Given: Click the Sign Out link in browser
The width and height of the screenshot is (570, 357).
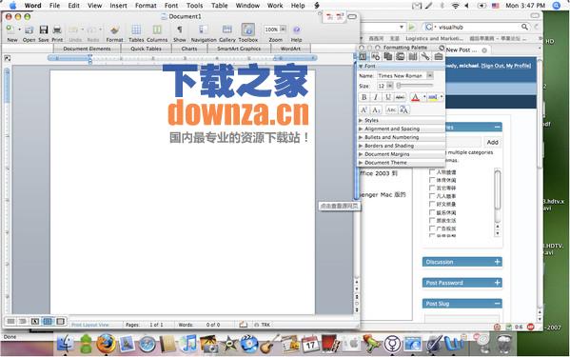Looking at the screenshot, I should point(493,66).
